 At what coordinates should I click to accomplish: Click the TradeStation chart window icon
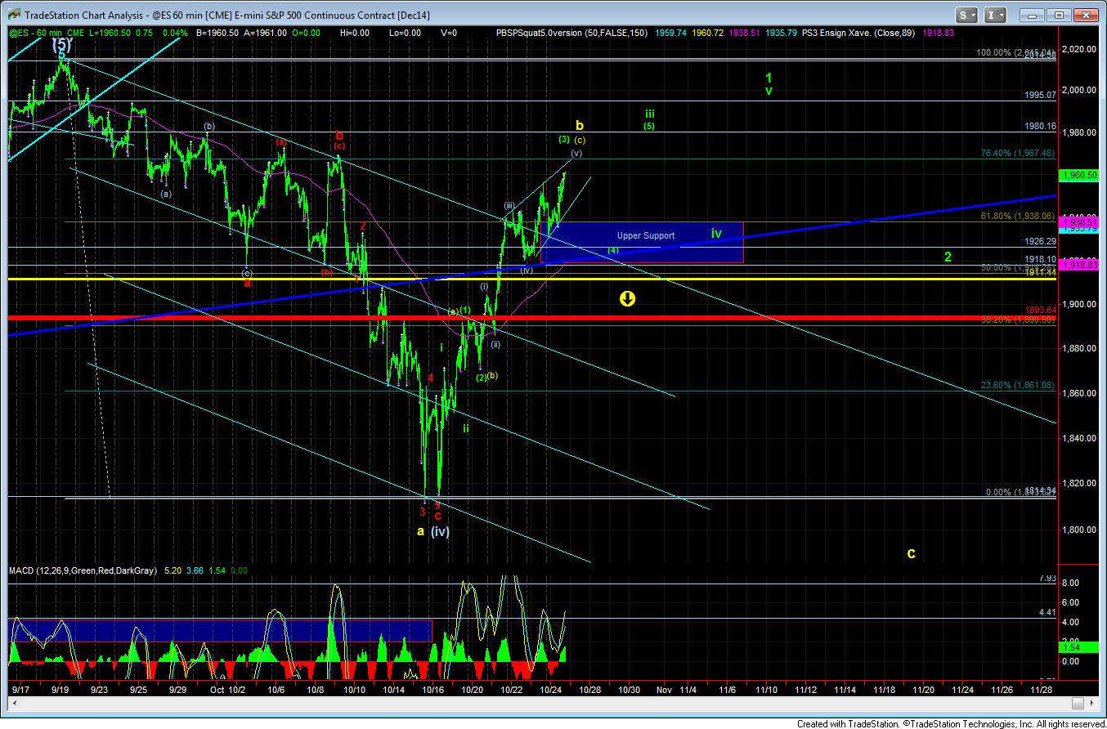[x=13, y=15]
